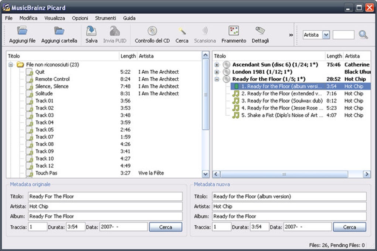The width and height of the screenshot is (377, 251).
Task: Click the left pane vertical scrollbar thumb
Action: coord(206,95)
